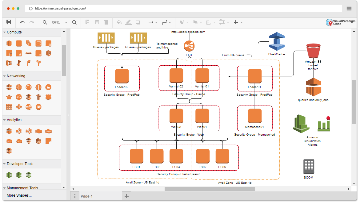Screen dimensions: 360x204
Task: Click the shapes panel scrollbar thumb
Action: point(64,60)
